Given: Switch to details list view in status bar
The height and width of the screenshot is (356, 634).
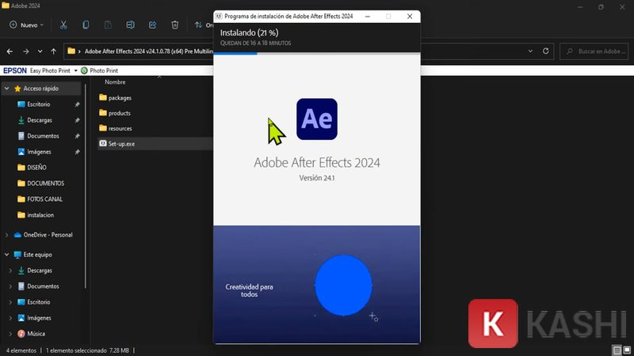Looking at the screenshot, I should (616, 350).
